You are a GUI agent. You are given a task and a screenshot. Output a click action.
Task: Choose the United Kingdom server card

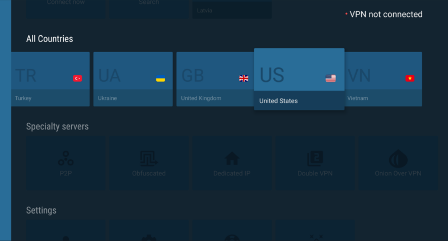(215, 79)
